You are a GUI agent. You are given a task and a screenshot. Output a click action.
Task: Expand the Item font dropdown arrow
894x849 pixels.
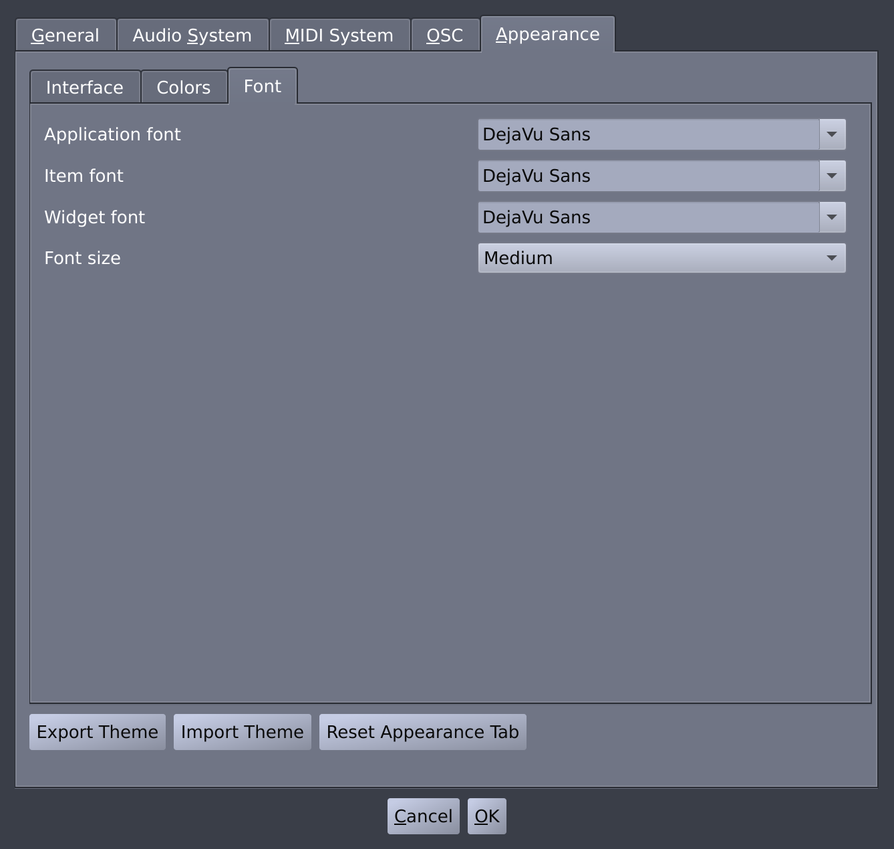pos(832,176)
